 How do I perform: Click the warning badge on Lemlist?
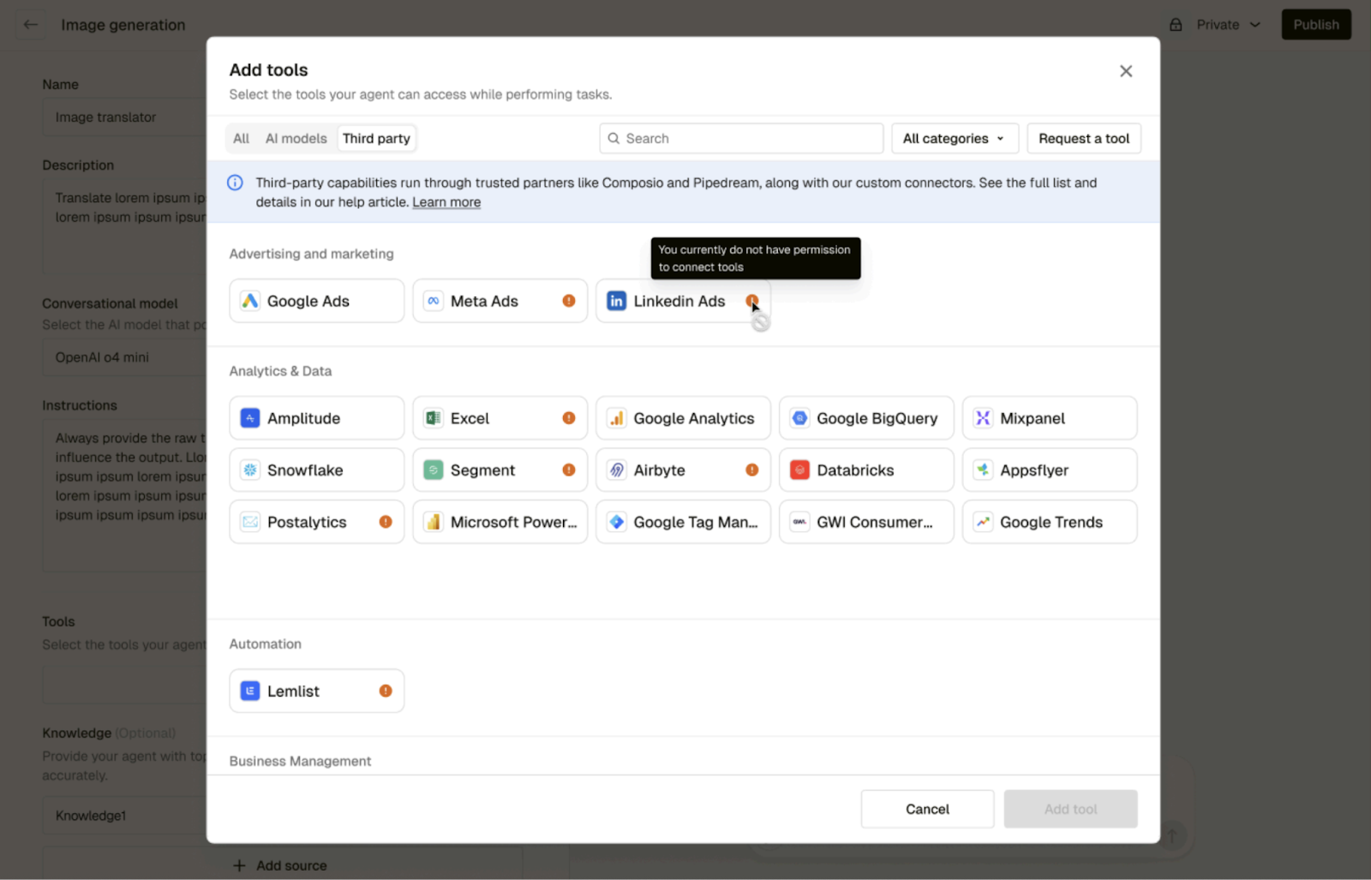[386, 691]
